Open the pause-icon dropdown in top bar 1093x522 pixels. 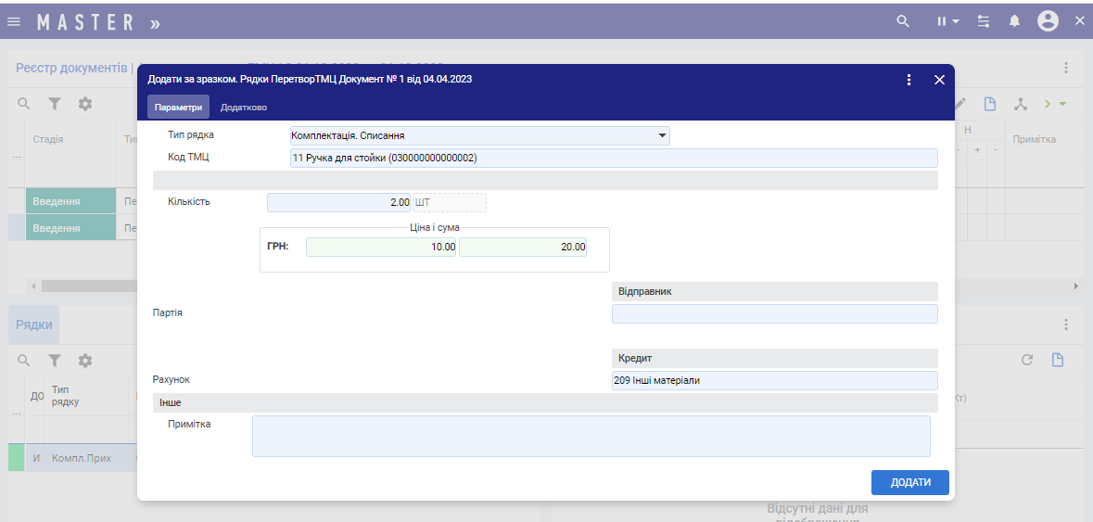pos(947,21)
